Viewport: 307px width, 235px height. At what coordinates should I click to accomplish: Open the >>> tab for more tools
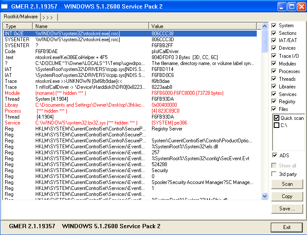point(49,17)
